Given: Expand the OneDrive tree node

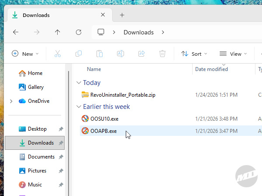Looking at the screenshot, I should (x=11, y=101).
